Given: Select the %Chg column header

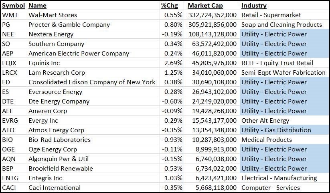Looking at the screenshot, I should [169, 6].
